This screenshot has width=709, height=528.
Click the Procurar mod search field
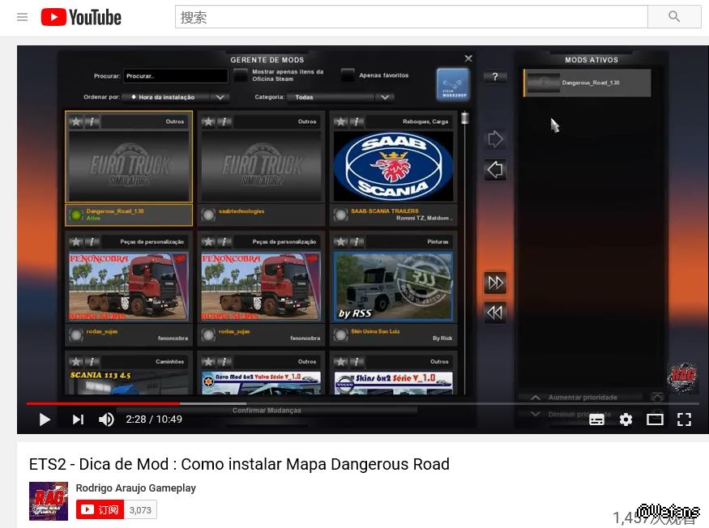tap(176, 76)
